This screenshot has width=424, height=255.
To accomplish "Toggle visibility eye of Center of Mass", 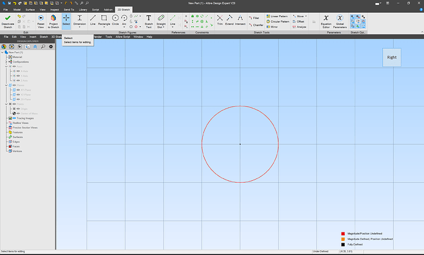I will click(x=18, y=113).
